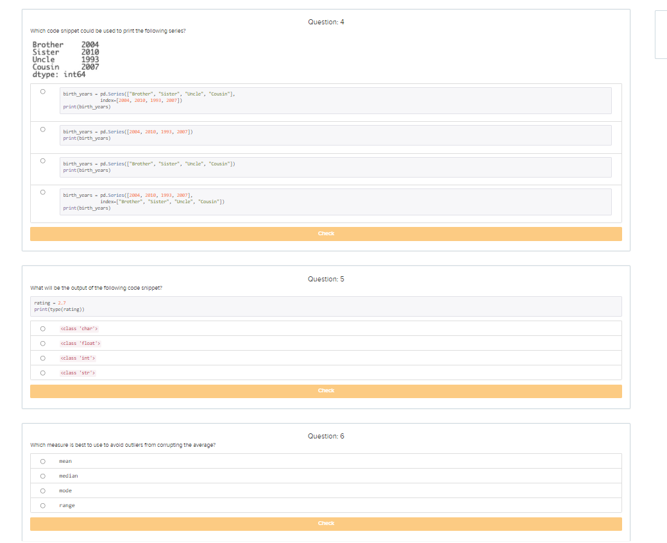
Task: Select the Series option with only names list
Action: (x=42, y=161)
